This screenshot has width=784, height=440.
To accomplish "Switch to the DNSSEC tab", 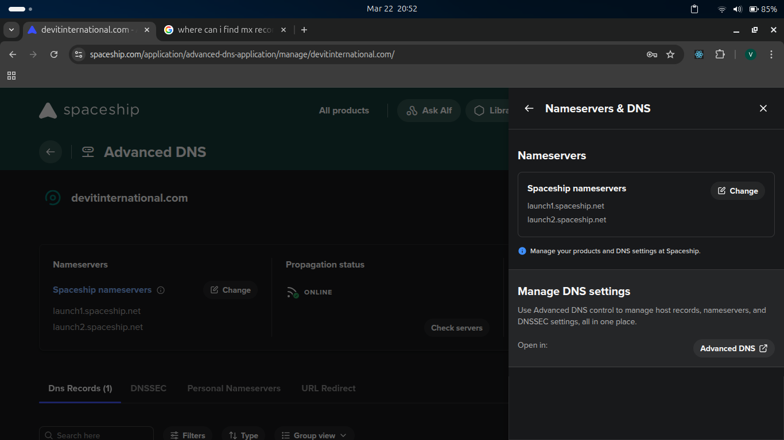I will (148, 388).
